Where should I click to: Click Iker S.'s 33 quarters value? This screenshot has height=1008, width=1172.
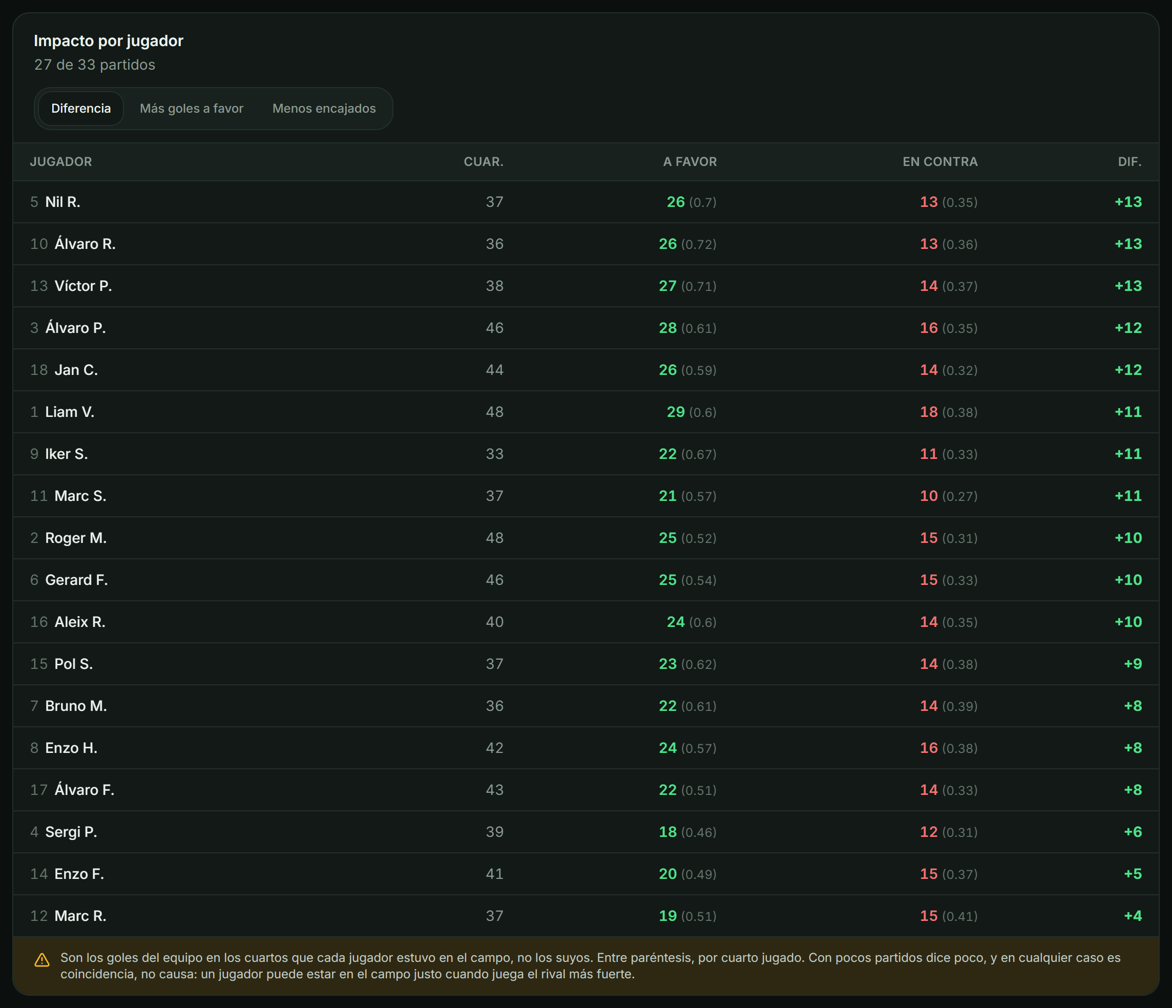pyautogui.click(x=495, y=454)
